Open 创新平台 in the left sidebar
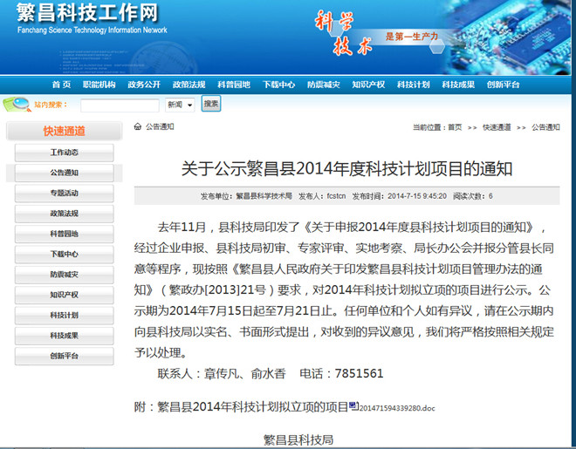This screenshot has height=449, width=576. tap(64, 356)
